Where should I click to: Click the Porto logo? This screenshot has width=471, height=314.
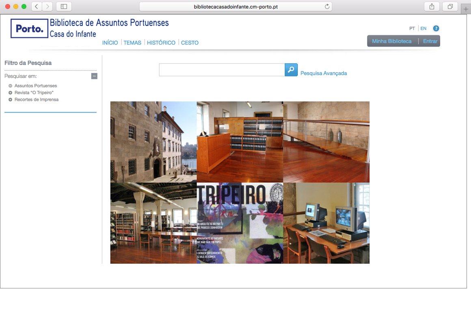point(29,28)
